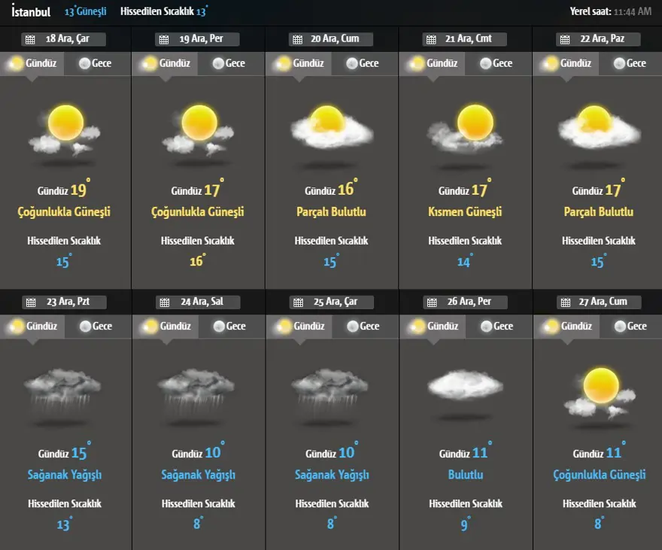The image size is (662, 550).
Task: Click the sunny weather icon for 19 Ara
Action: (199, 129)
